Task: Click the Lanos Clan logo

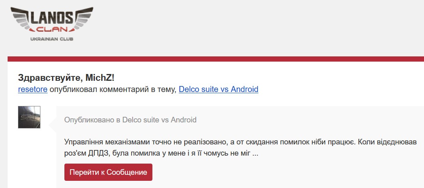Action: coord(52,24)
